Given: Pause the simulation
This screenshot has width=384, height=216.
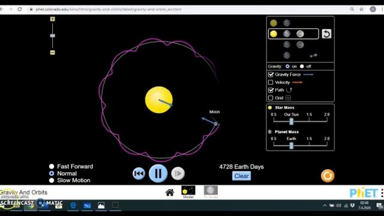Looking at the screenshot, I should 158,173.
